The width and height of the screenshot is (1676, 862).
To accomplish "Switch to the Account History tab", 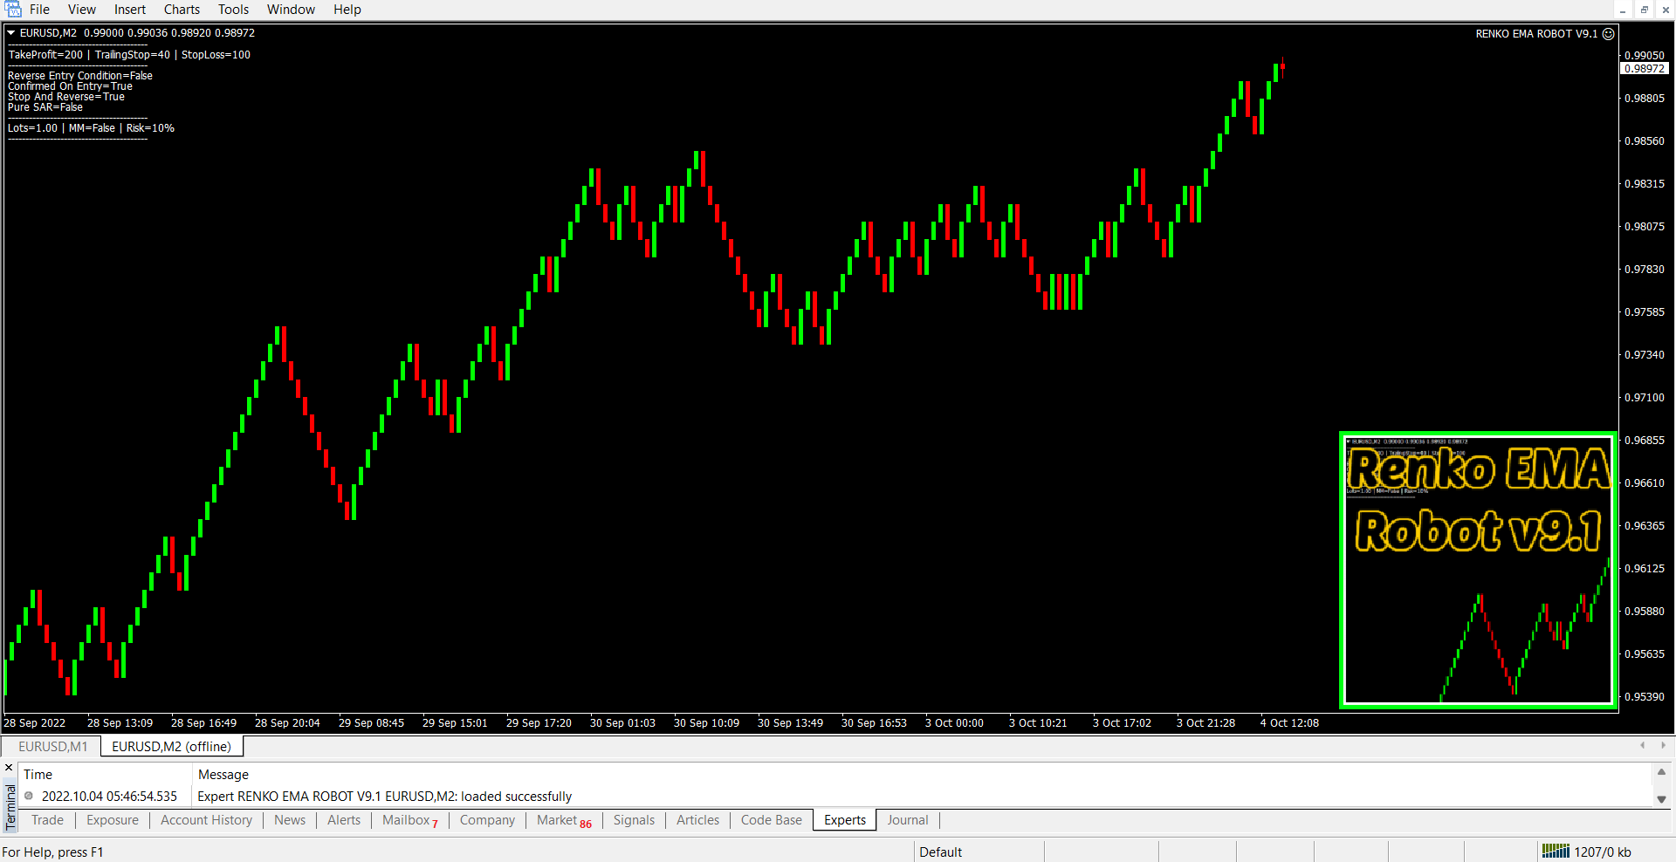I will tap(206, 820).
